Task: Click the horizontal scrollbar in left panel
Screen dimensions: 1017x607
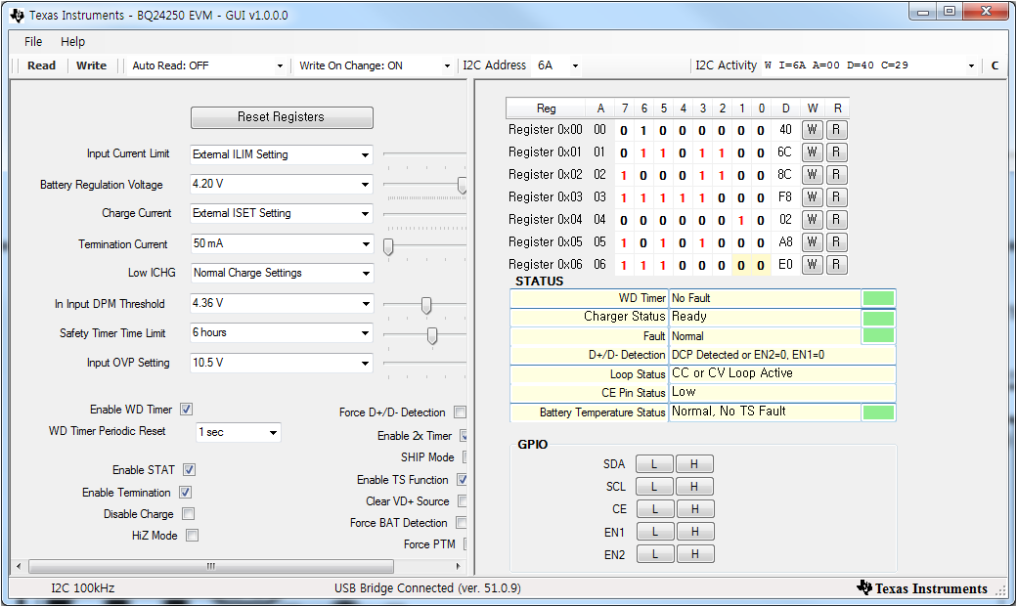Action: (211, 566)
